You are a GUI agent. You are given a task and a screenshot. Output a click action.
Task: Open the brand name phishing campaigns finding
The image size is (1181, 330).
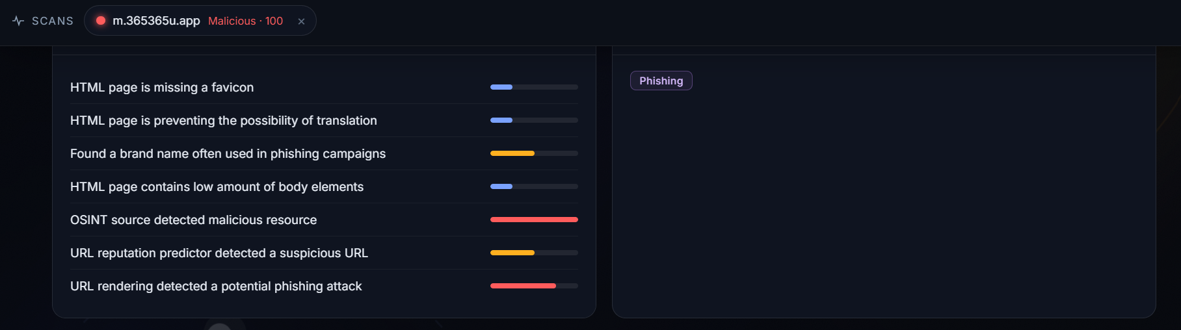(324, 153)
